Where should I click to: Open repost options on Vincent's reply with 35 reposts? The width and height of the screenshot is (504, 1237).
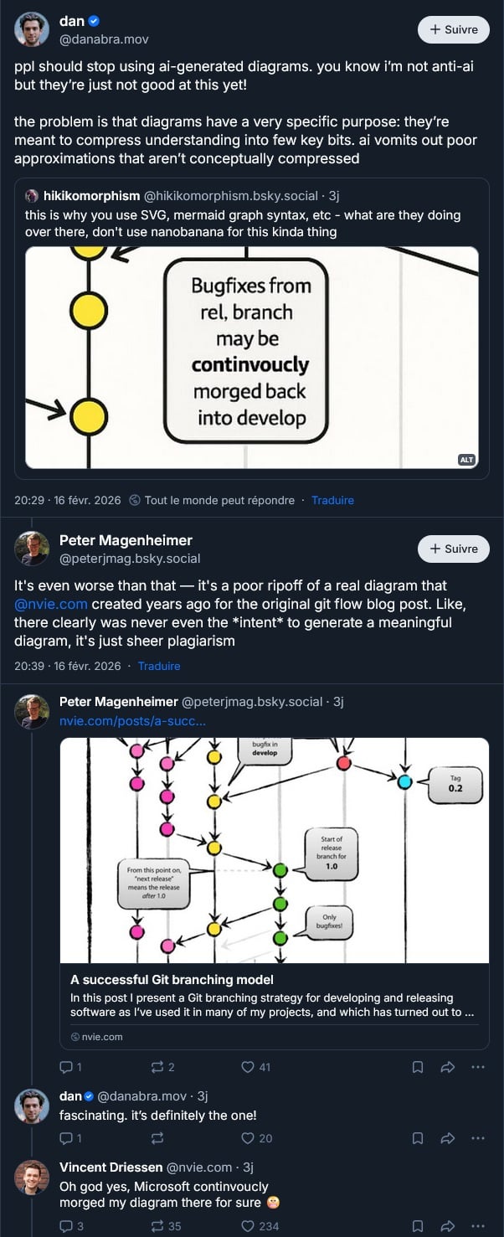pos(157,1226)
